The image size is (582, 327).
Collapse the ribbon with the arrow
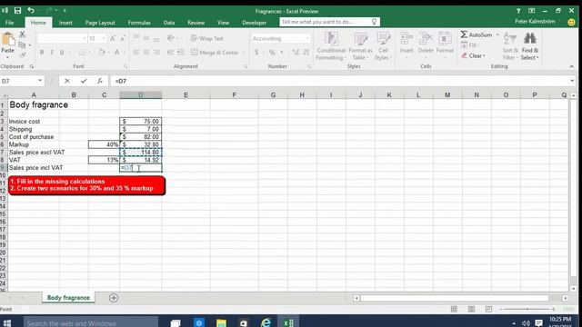pos(572,66)
